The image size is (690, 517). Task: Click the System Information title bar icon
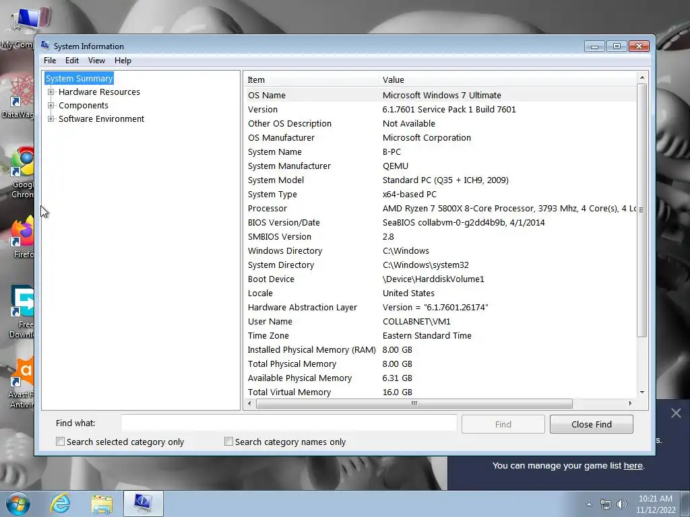click(x=45, y=45)
